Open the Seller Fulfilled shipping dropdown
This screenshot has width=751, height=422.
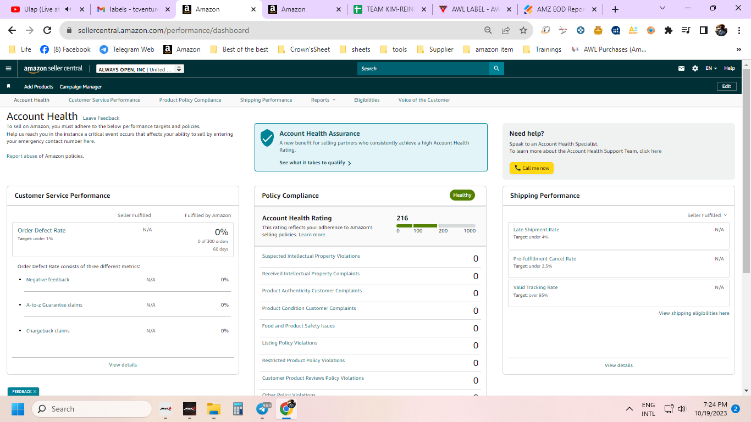[x=707, y=215]
